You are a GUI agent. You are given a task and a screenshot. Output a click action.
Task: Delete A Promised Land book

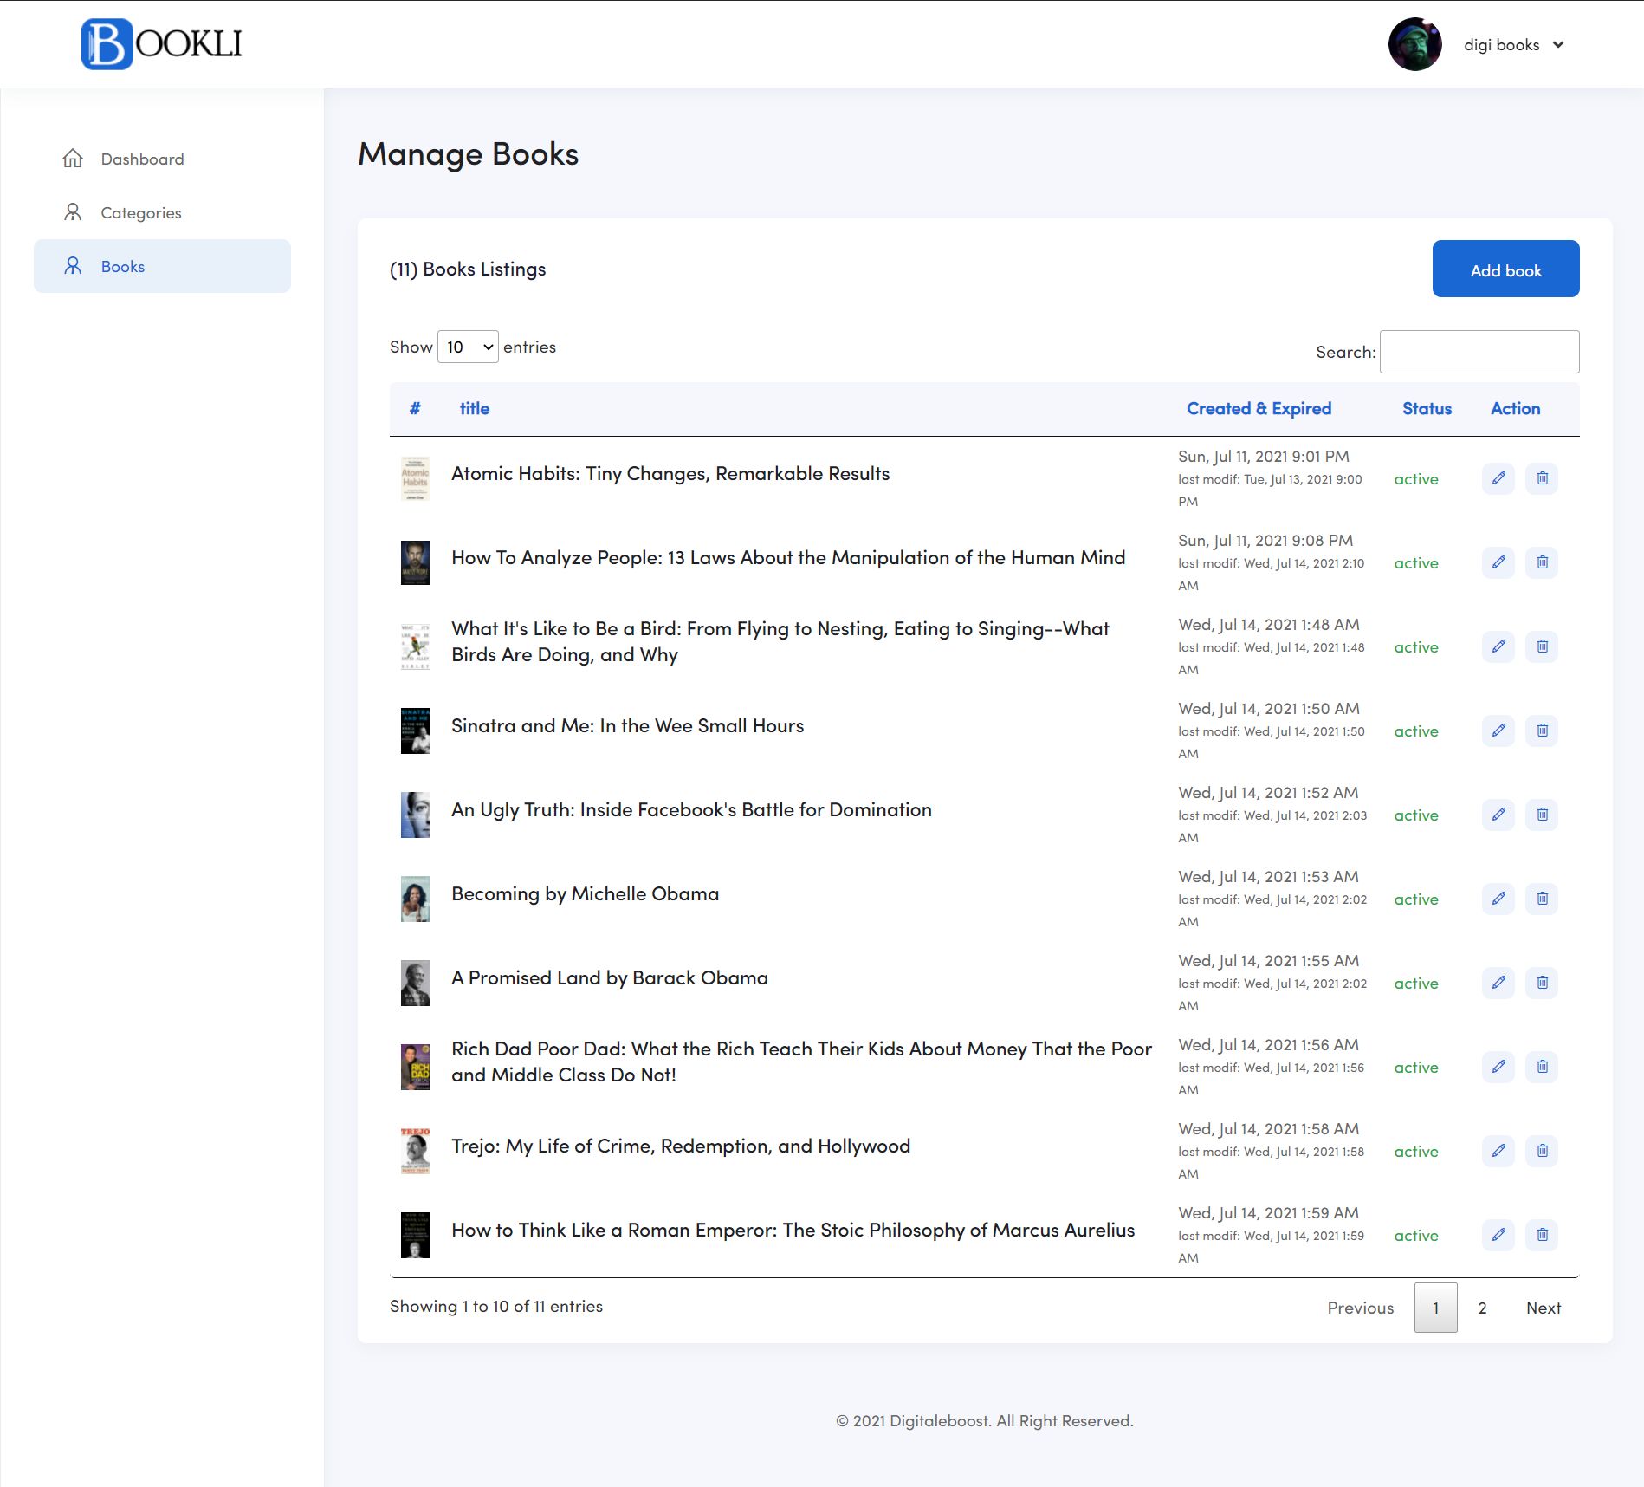(x=1543, y=983)
